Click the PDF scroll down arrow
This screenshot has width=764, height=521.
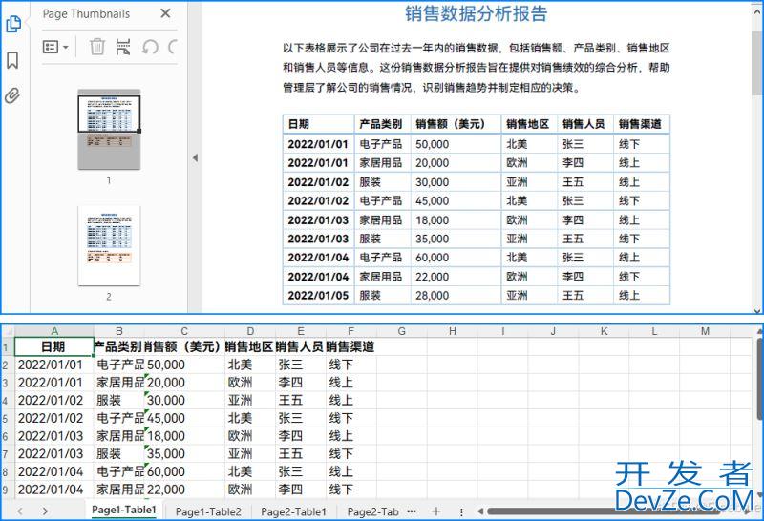(757, 310)
